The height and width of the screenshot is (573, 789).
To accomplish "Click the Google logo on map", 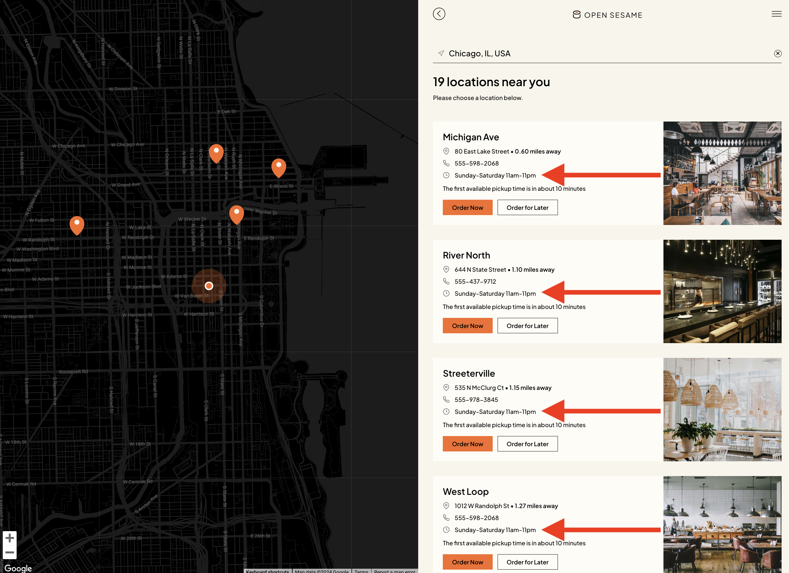I will (18, 568).
